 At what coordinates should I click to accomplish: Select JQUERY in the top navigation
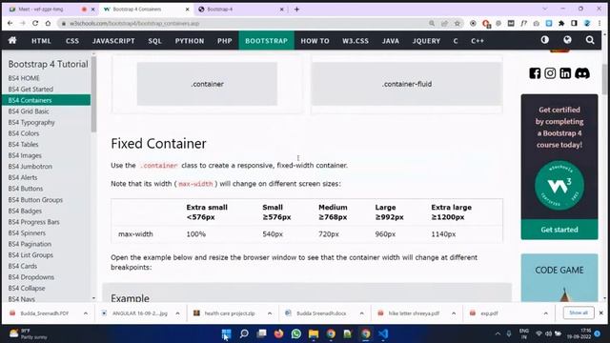coord(426,40)
